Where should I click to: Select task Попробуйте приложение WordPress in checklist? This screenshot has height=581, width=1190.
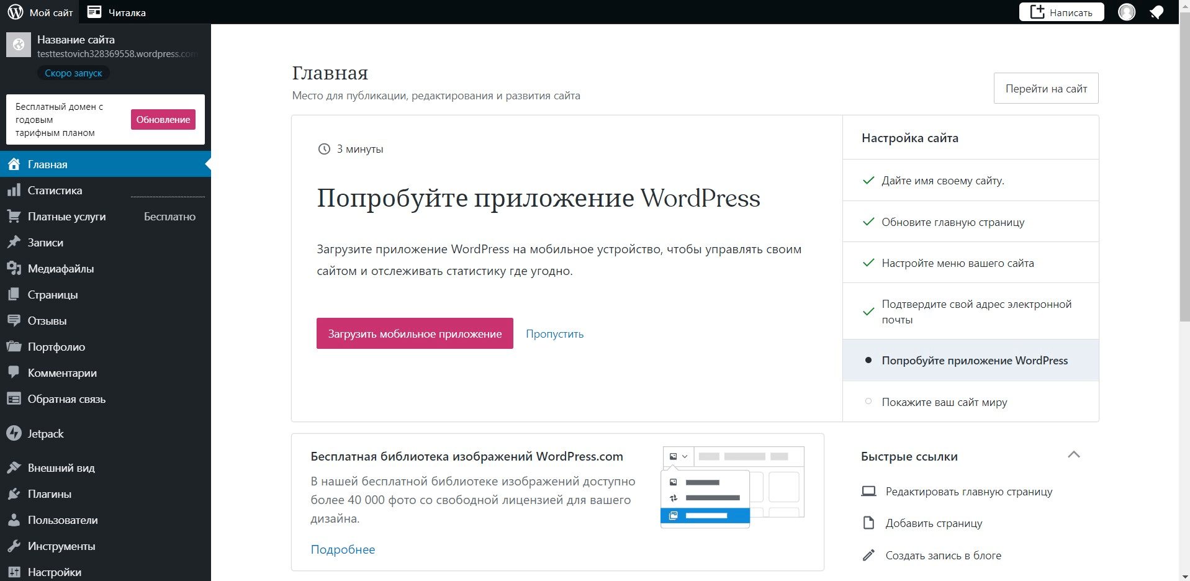click(x=971, y=360)
